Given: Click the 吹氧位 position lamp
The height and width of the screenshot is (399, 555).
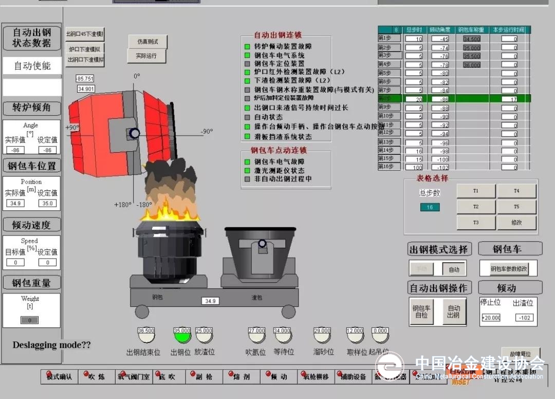Looking at the screenshot, I should pyautogui.click(x=256, y=335).
